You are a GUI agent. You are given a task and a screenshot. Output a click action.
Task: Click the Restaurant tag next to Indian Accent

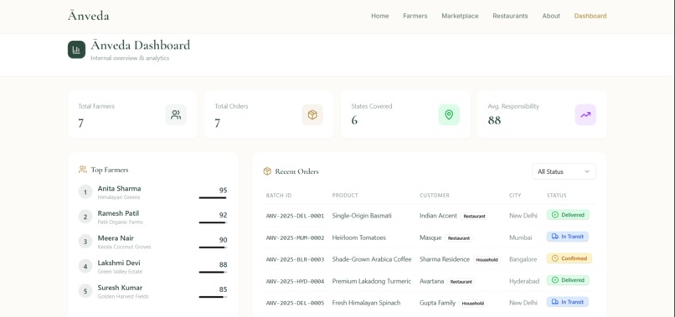pos(474,217)
